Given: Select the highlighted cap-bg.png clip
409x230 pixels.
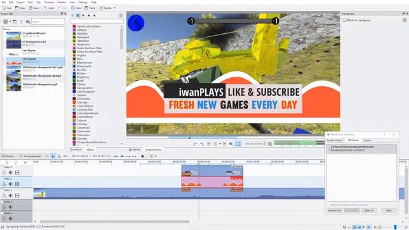Looking at the screenshot, I should coord(35,61).
